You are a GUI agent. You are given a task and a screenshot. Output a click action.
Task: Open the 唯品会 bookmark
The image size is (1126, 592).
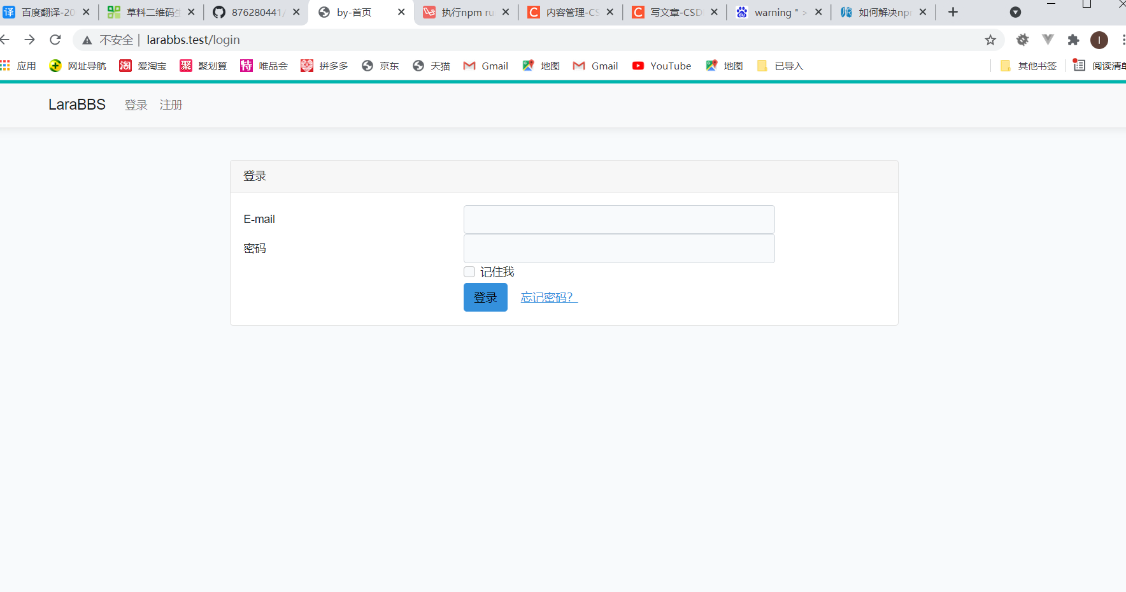click(x=264, y=66)
